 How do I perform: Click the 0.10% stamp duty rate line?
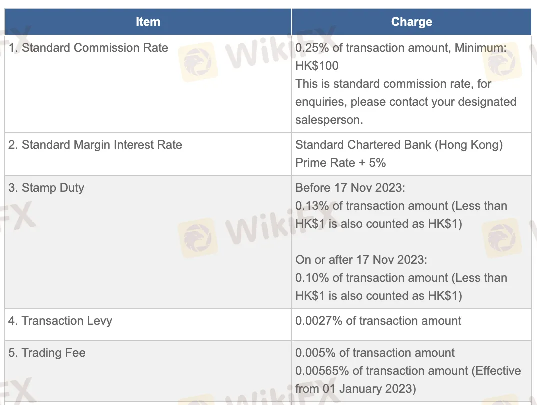[401, 278]
